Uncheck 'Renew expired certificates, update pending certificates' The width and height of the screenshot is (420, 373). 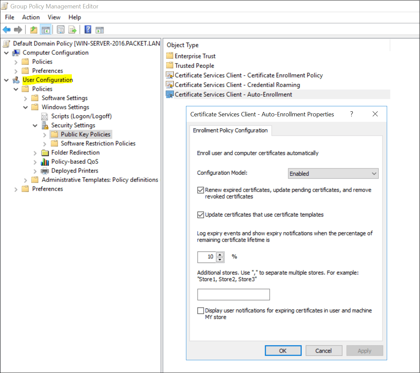[x=200, y=190]
